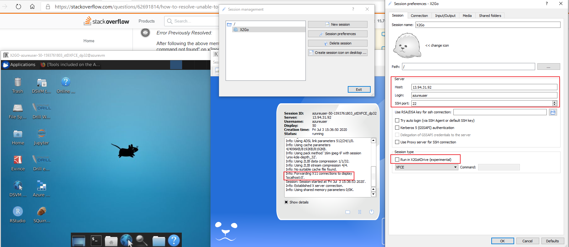Click the browser home icon
569x247 pixels.
click(32, 7)
